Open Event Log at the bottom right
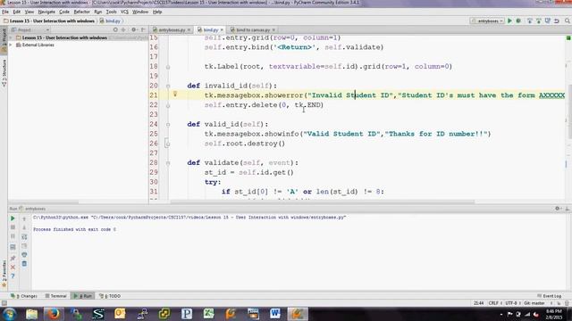Image resolution: width=572 pixels, height=321 pixels. point(549,296)
